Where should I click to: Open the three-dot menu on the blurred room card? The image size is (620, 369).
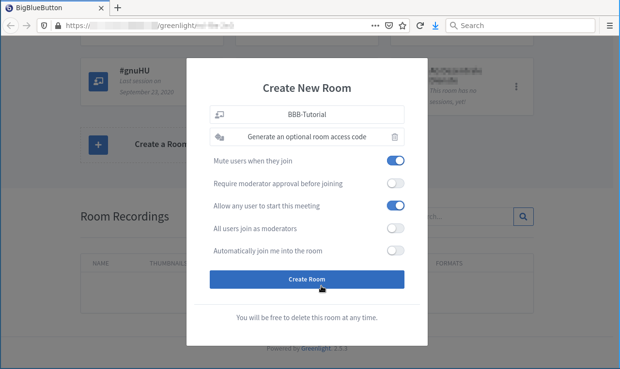pos(516,87)
